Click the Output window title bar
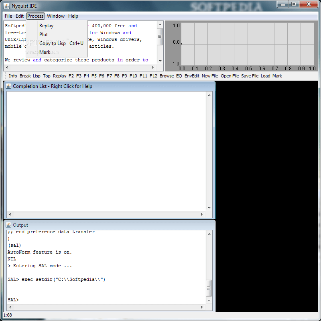The height and width of the screenshot is (321, 321). coord(110,225)
